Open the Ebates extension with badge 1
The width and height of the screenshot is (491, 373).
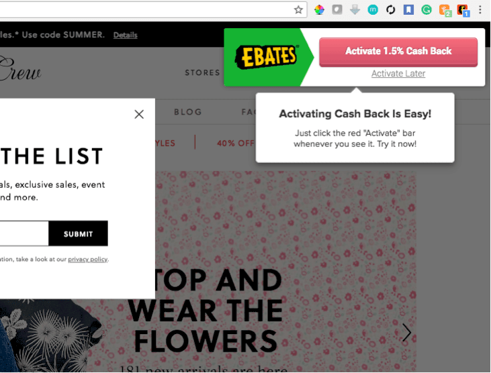(x=463, y=11)
